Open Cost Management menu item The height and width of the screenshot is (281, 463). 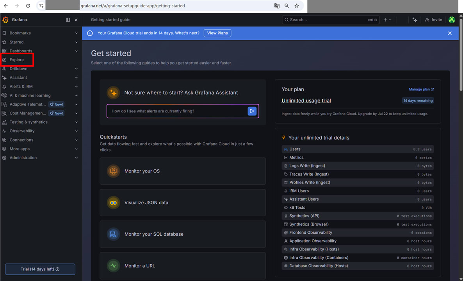[28, 113]
